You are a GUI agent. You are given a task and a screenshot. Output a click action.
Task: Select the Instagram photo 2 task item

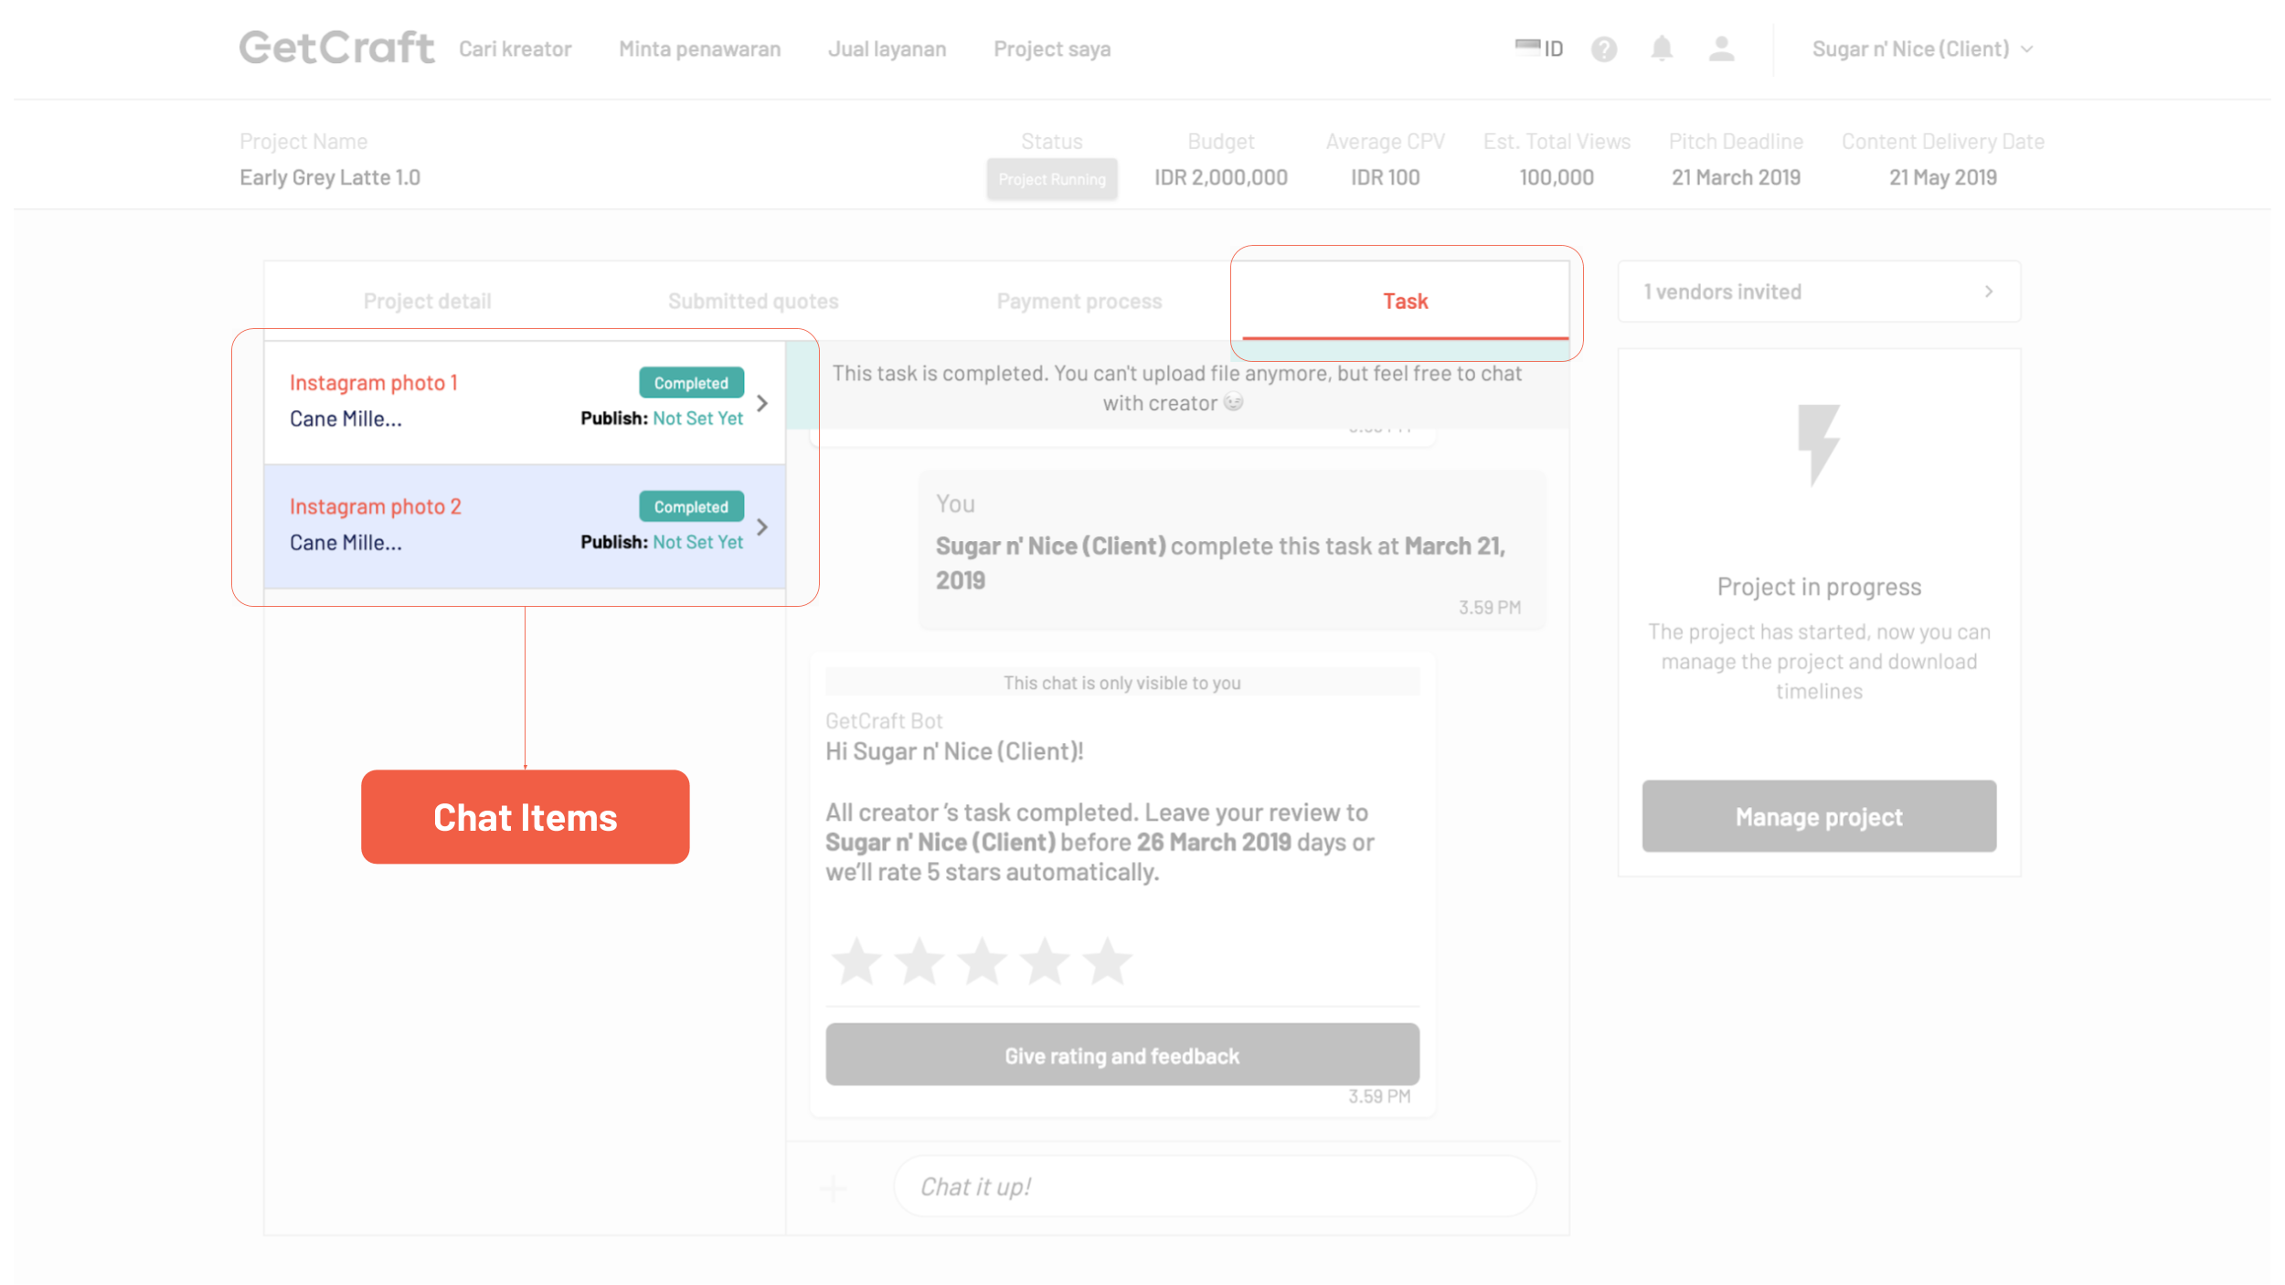point(525,526)
